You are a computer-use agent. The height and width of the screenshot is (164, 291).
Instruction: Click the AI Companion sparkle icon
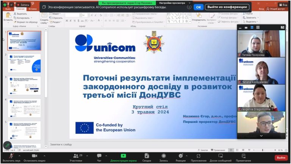click(x=11, y=5)
